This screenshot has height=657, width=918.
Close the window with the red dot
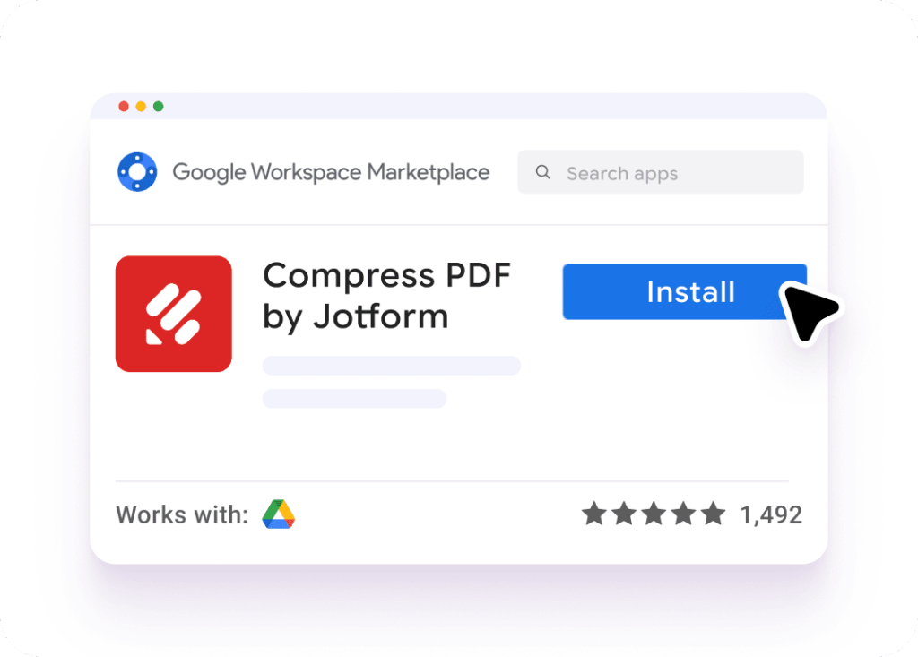coord(124,107)
